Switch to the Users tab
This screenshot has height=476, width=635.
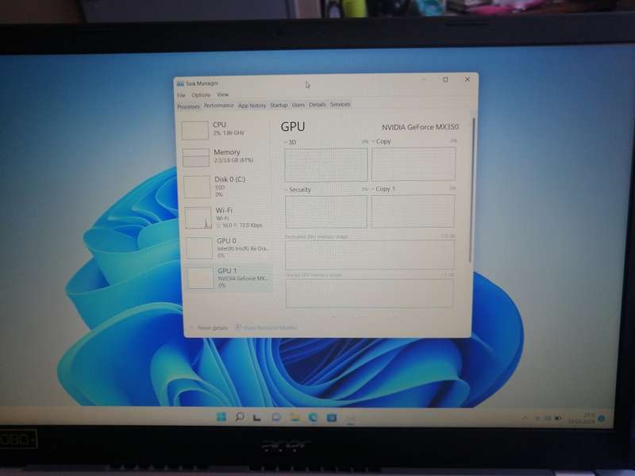(x=298, y=105)
